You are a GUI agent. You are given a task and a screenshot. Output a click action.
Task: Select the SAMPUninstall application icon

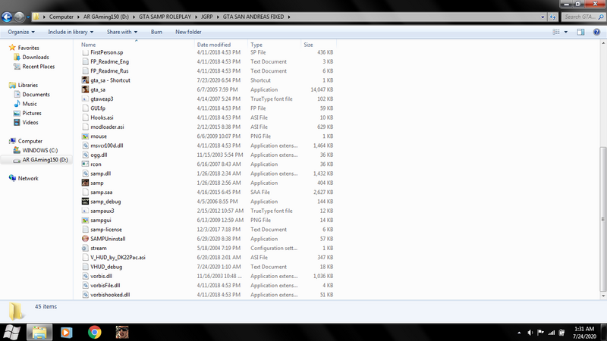pos(85,239)
